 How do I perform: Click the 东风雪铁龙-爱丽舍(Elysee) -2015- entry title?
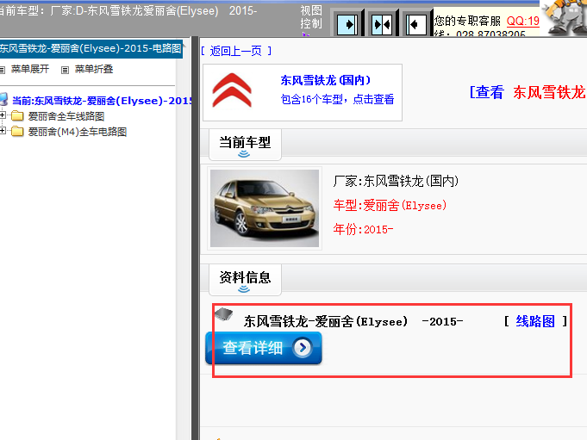pyautogui.click(x=353, y=321)
